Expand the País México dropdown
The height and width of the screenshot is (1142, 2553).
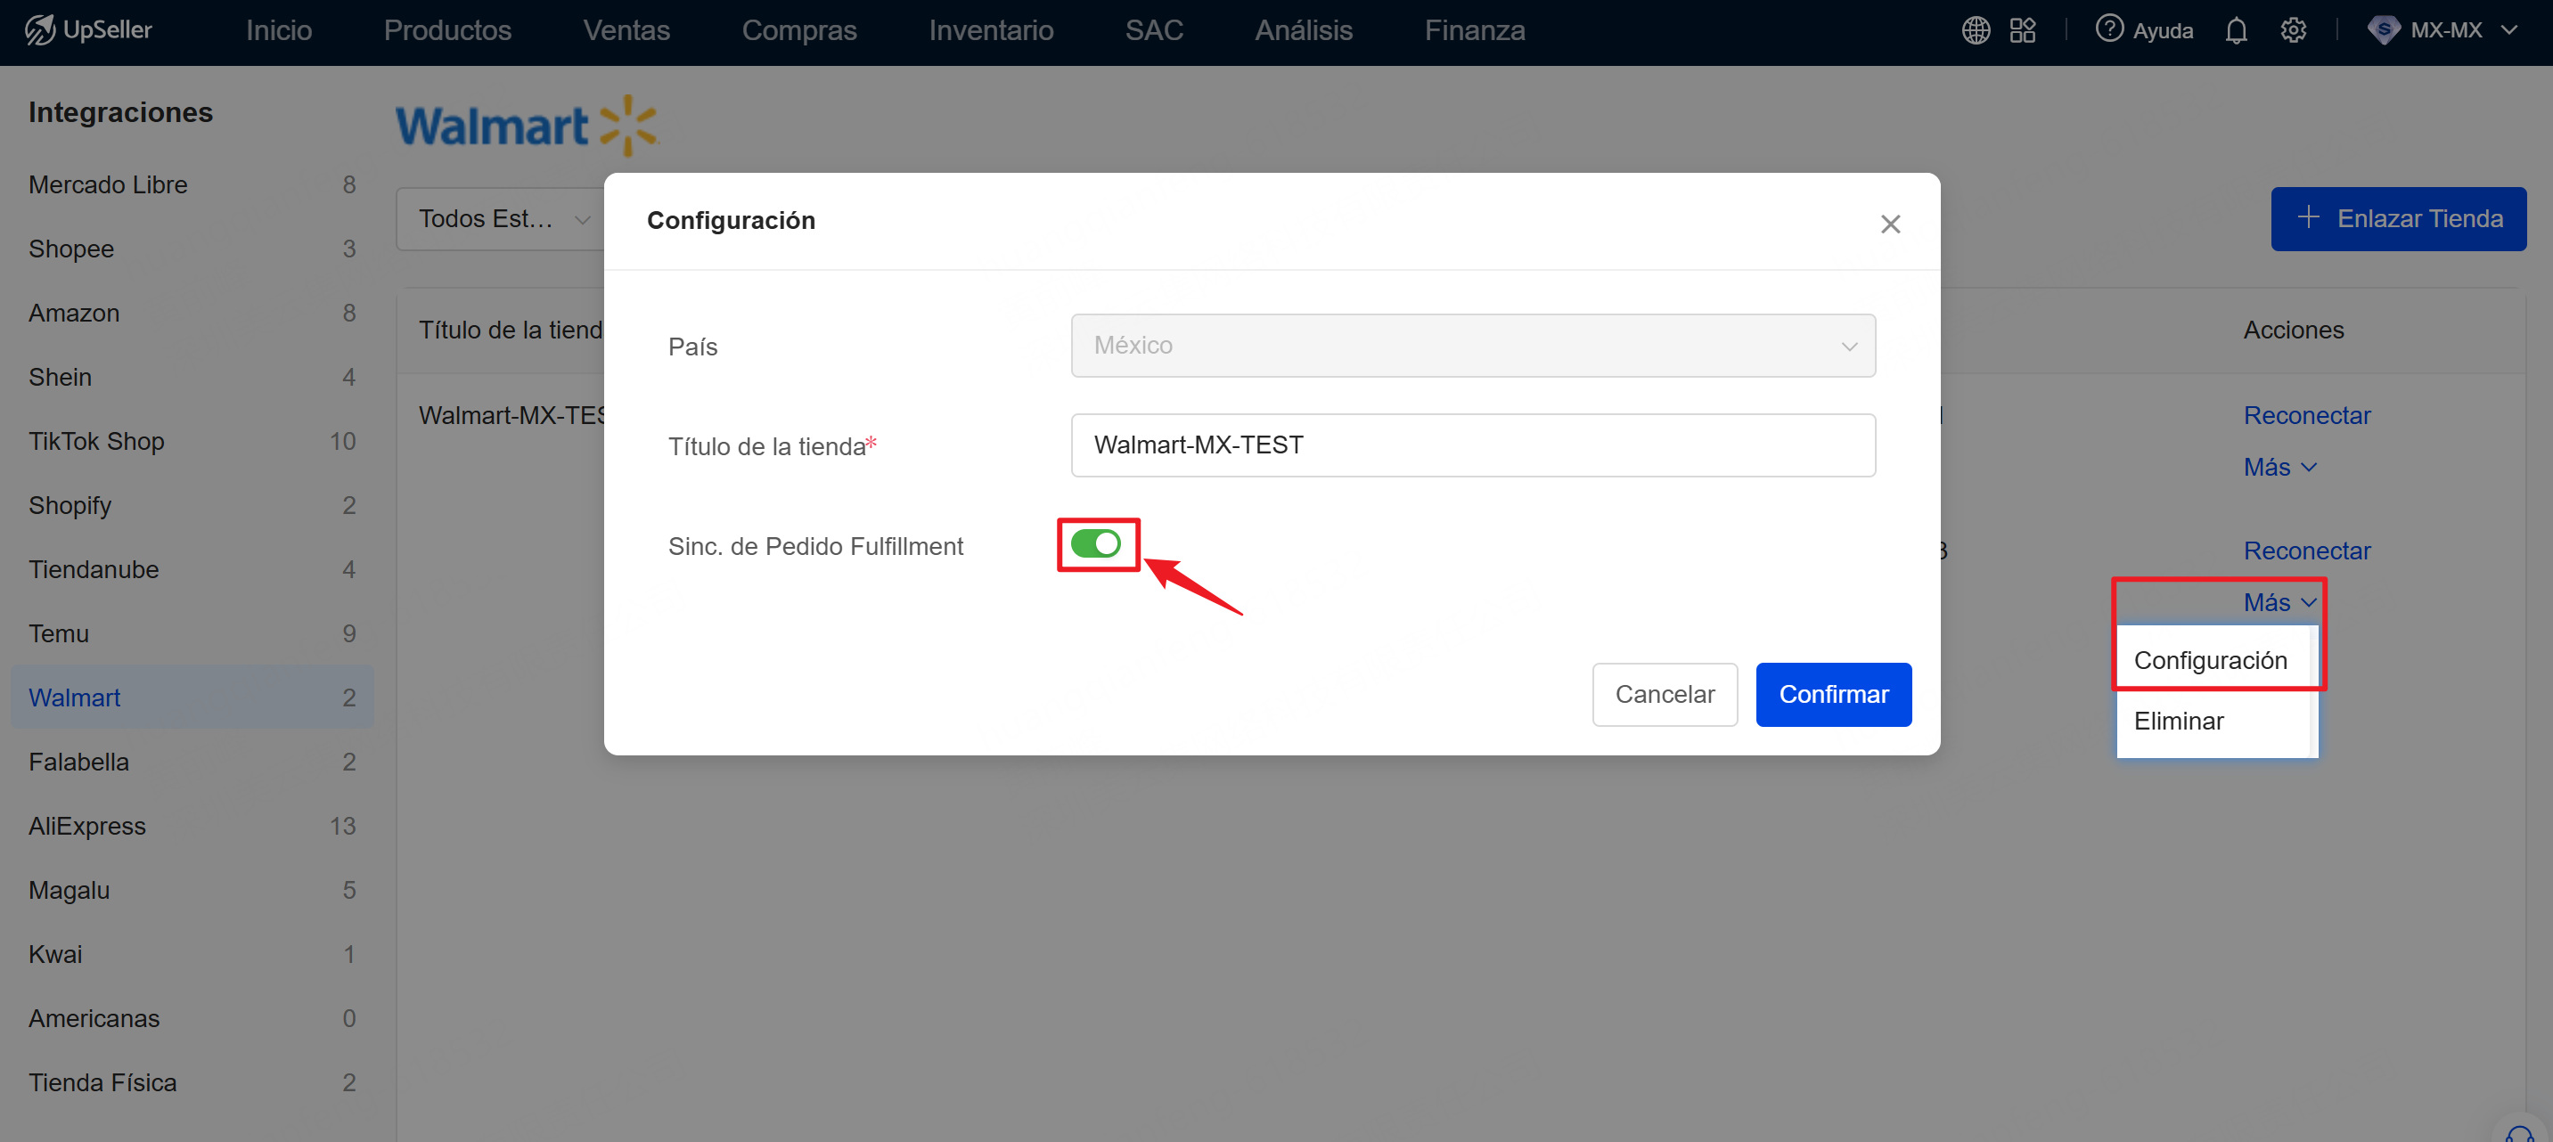coord(1473,346)
